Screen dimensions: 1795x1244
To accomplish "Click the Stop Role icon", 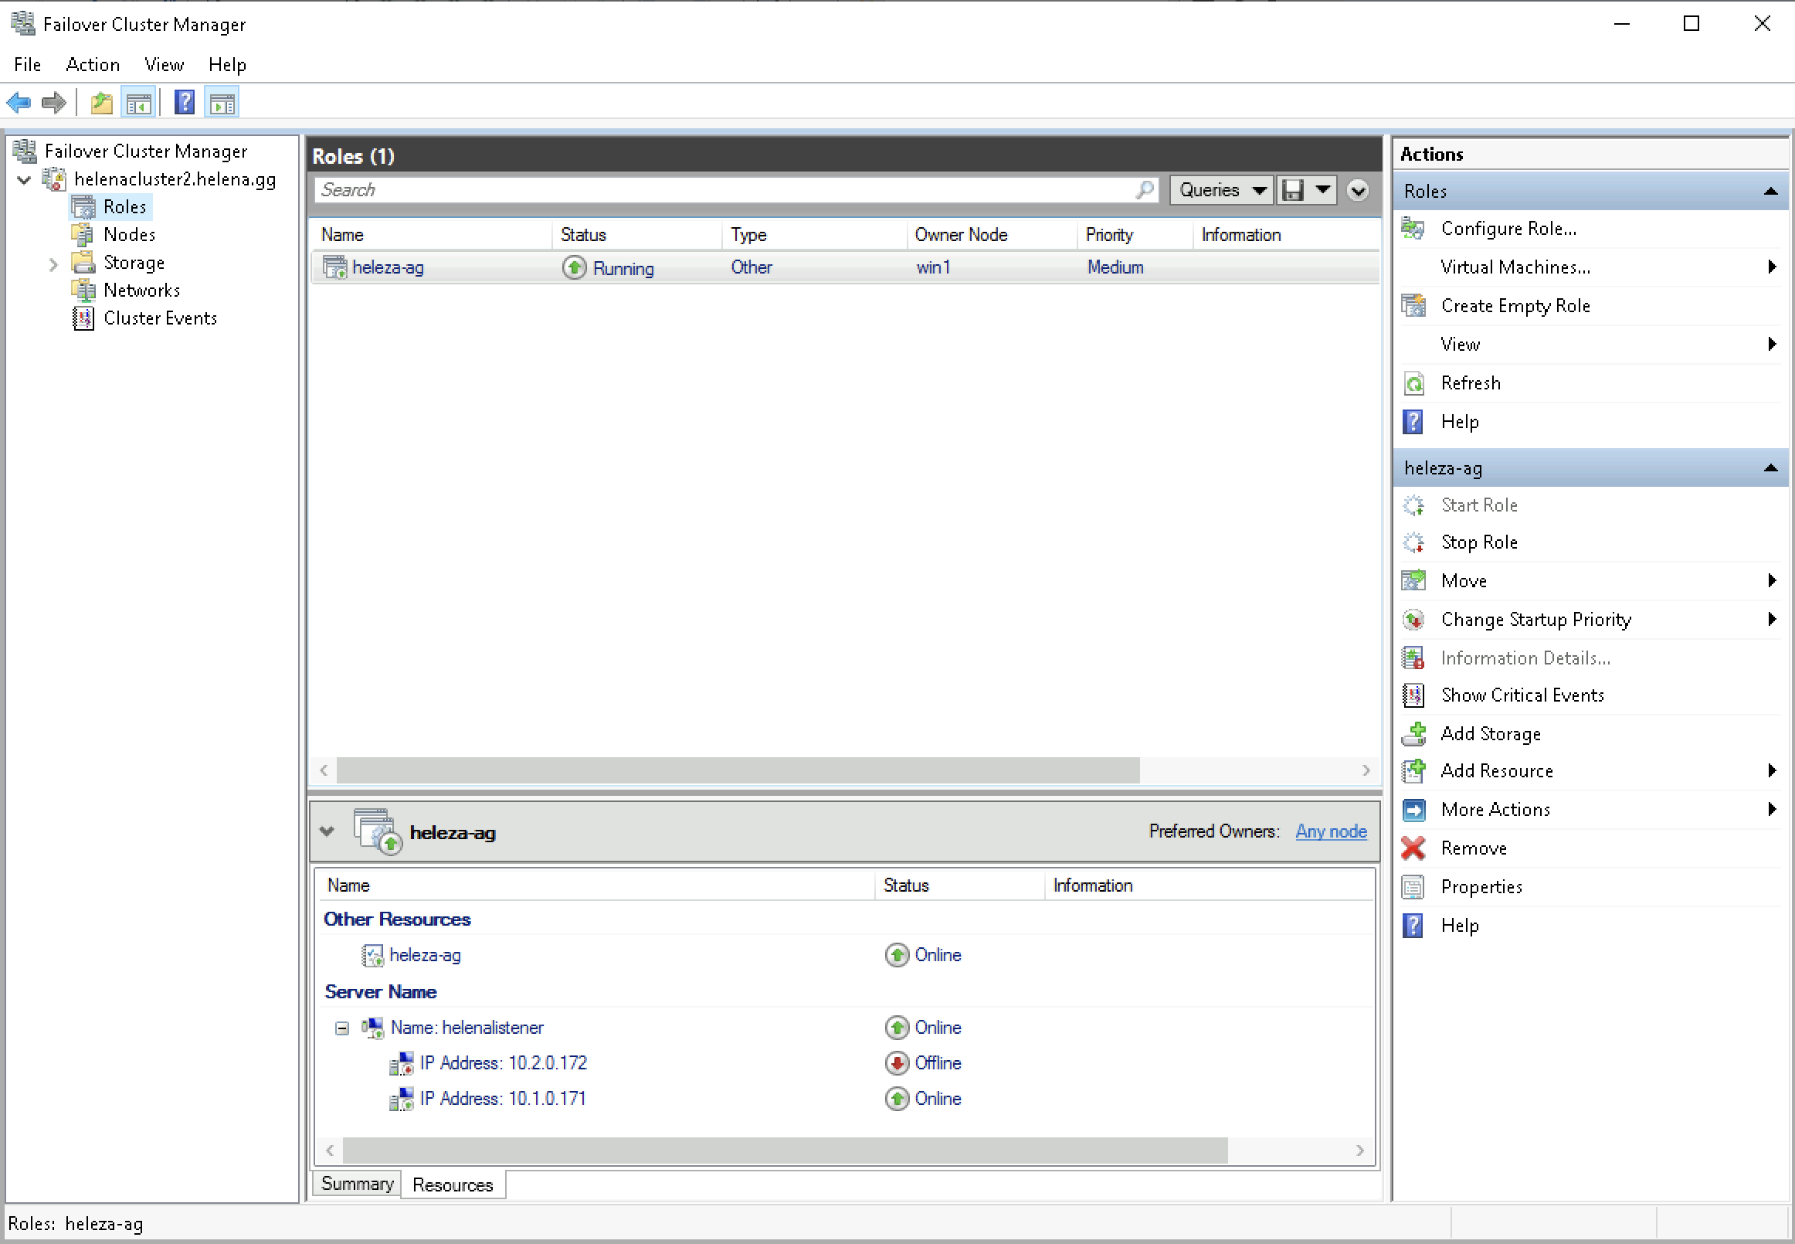I will tap(1413, 542).
